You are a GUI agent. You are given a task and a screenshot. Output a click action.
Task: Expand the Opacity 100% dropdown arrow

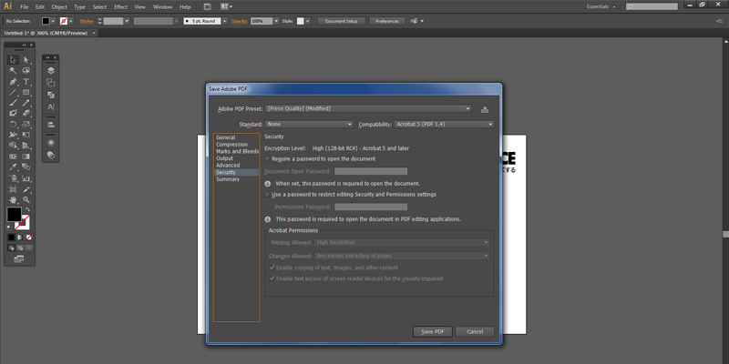(276, 21)
